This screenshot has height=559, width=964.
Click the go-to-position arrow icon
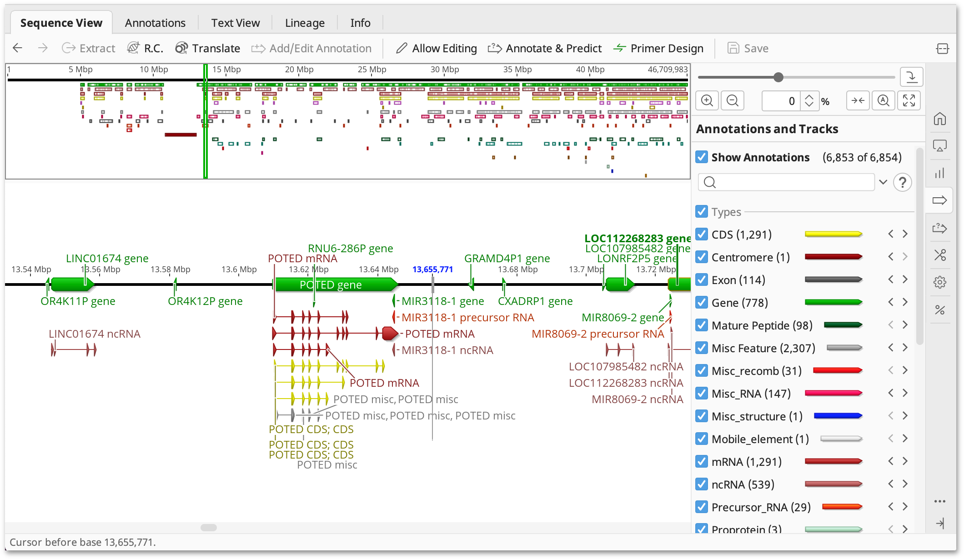[912, 76]
